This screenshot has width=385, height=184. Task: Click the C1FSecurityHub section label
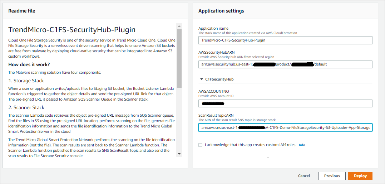219,79
